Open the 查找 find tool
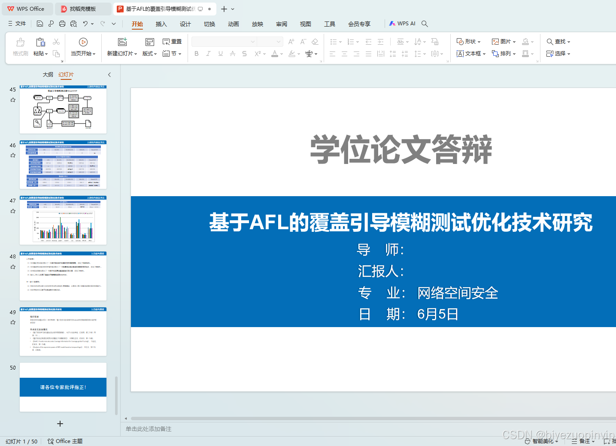The height and width of the screenshot is (446, 616). pos(558,41)
